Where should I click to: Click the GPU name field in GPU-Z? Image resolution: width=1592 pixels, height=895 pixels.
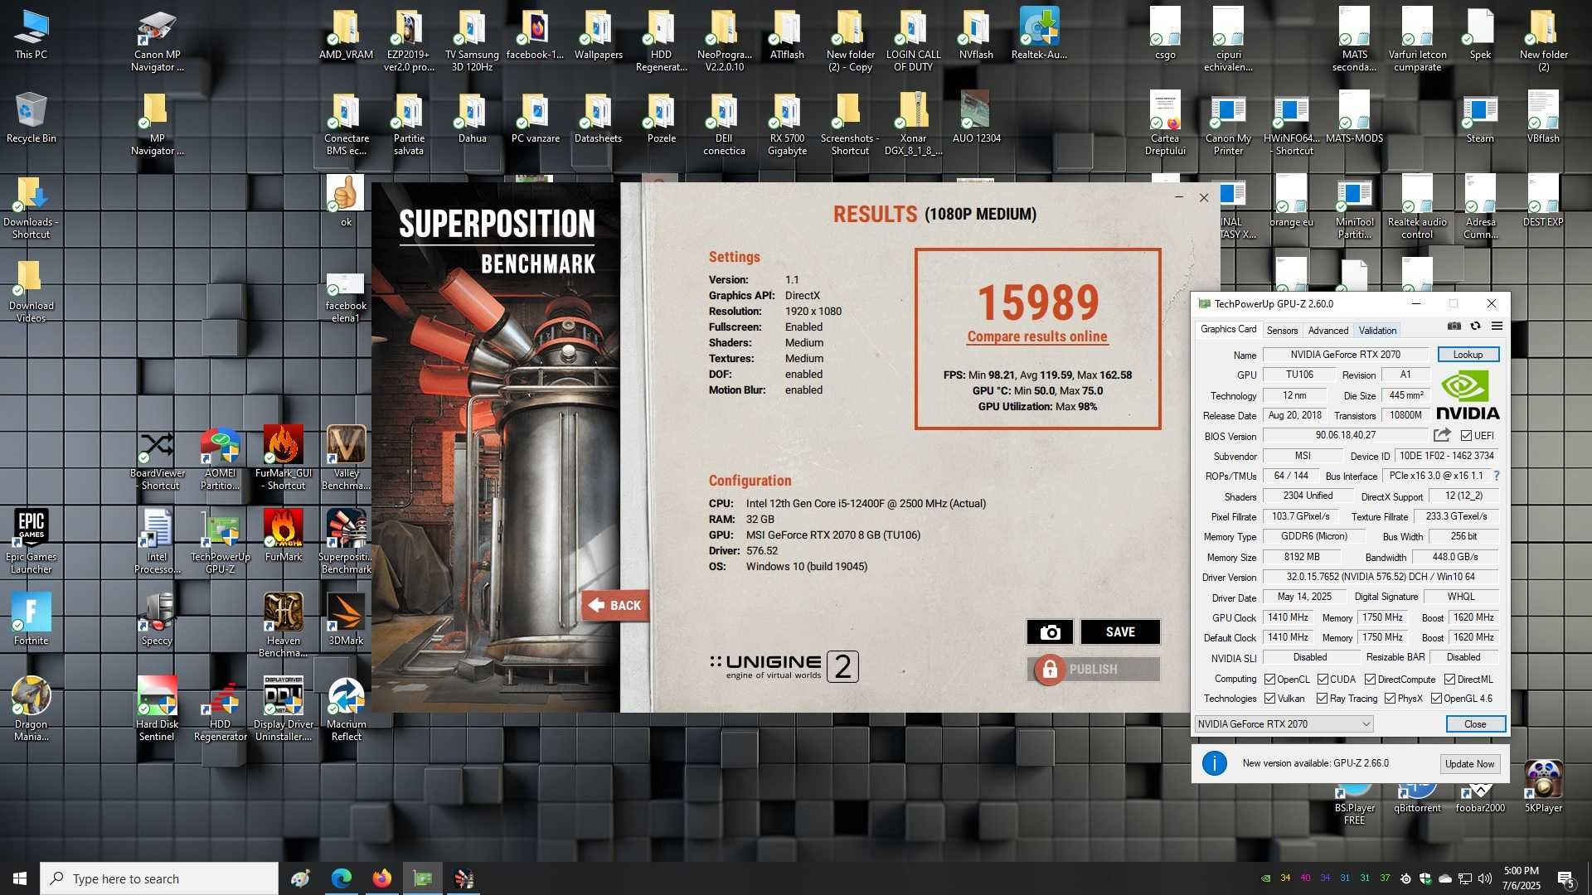coord(1345,355)
